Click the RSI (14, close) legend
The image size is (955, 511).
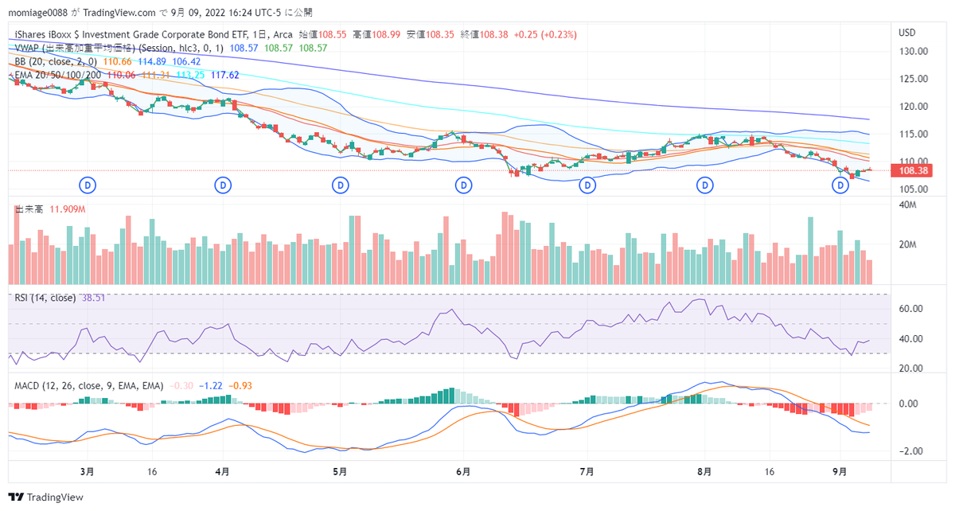tap(45, 298)
